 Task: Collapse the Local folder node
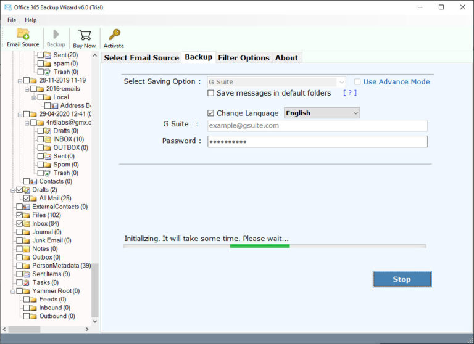(x=34, y=98)
